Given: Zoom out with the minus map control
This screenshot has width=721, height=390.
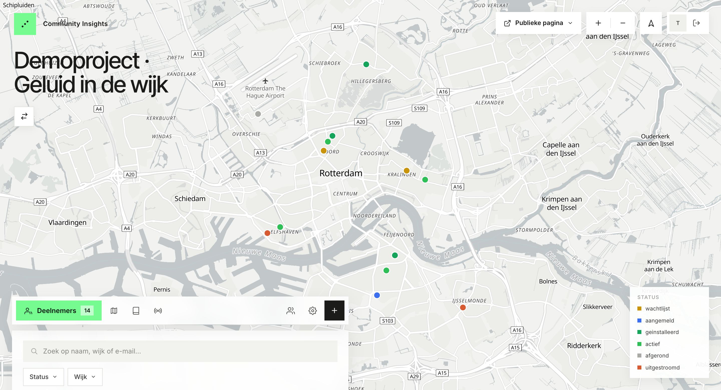Looking at the screenshot, I should point(623,23).
